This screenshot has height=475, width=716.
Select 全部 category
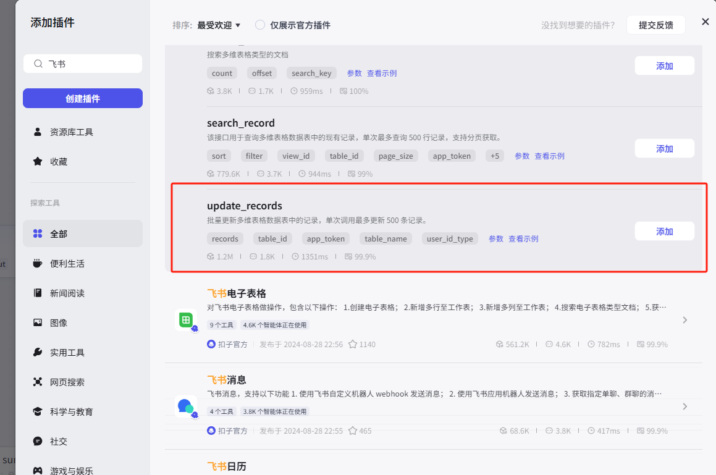click(x=83, y=233)
